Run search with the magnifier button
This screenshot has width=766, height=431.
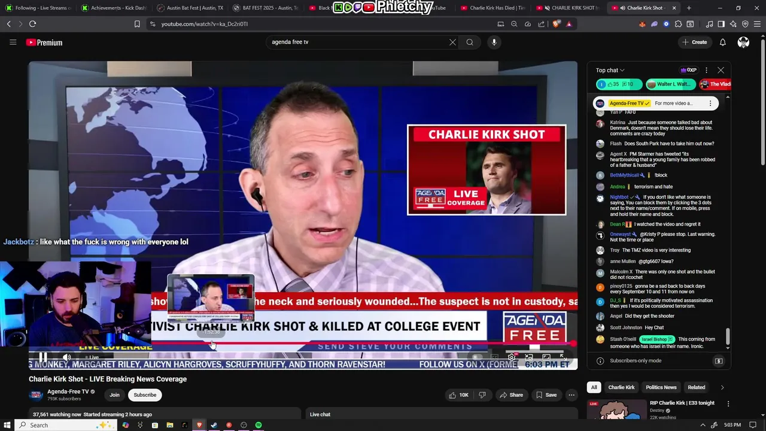tap(470, 42)
